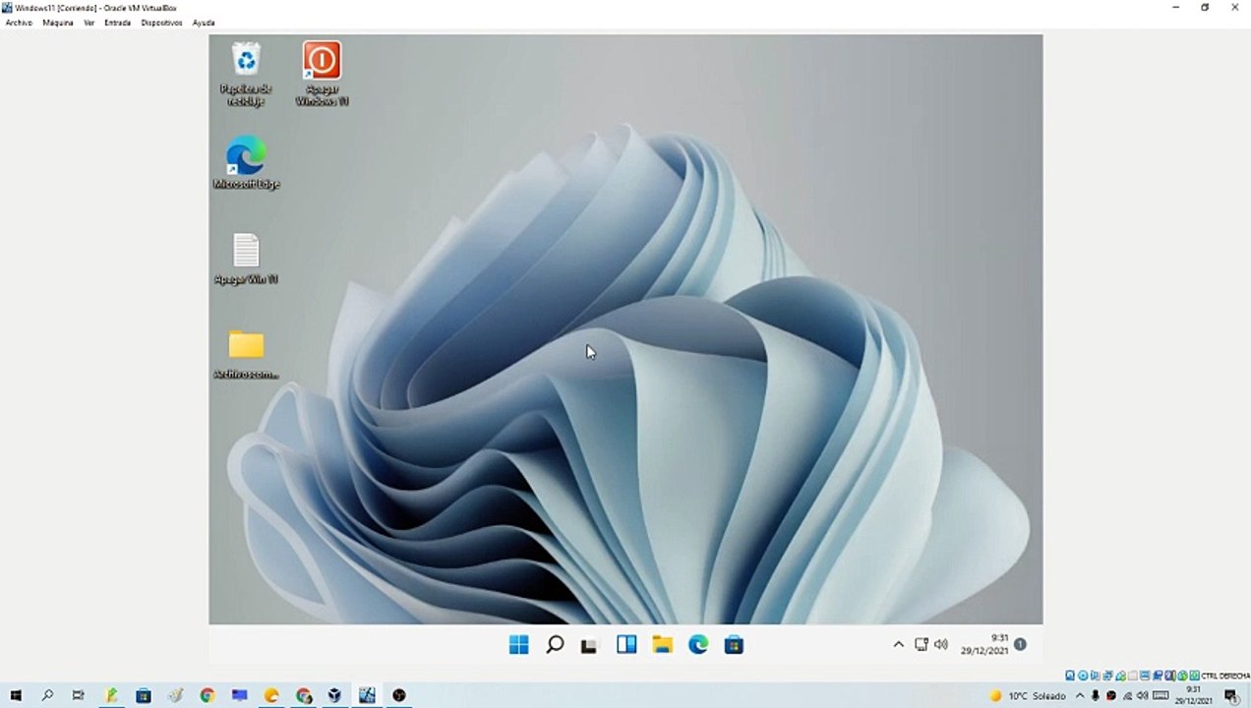Click the host taskbar search icon
This screenshot has height=708, width=1251.
click(x=47, y=695)
